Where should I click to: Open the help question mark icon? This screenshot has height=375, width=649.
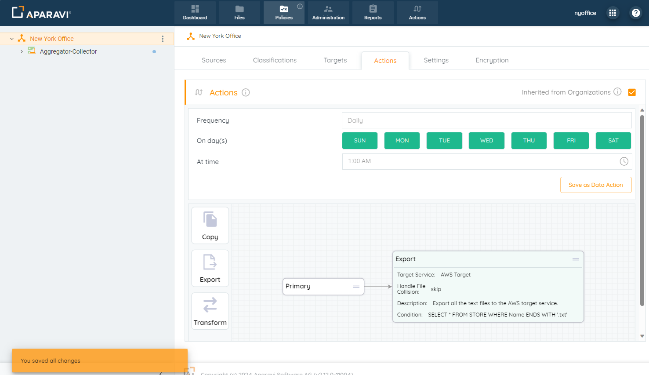point(635,13)
